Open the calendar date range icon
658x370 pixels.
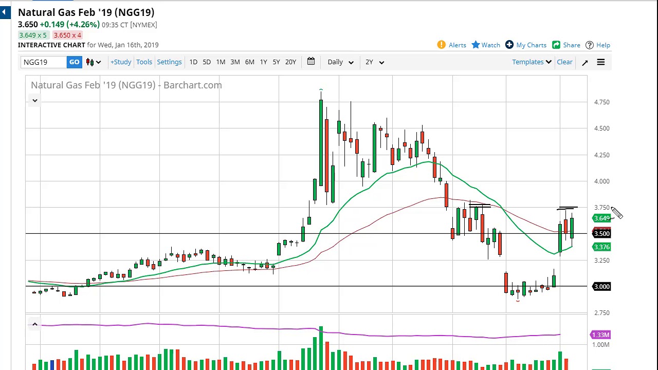[311, 62]
